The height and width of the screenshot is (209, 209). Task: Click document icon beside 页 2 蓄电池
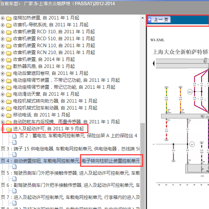15,136
